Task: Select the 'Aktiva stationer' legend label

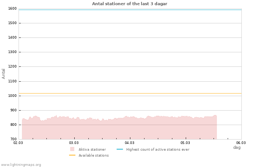Action: pos(92,150)
